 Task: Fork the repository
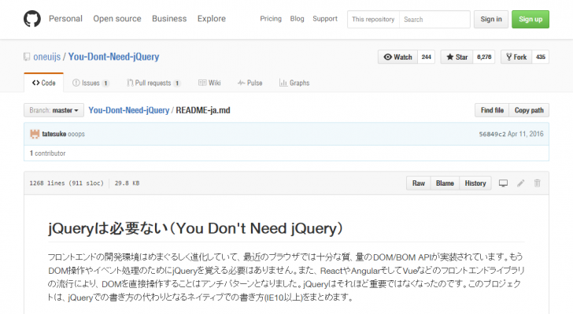[x=516, y=57]
